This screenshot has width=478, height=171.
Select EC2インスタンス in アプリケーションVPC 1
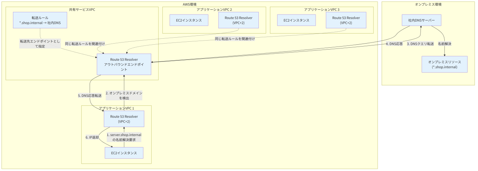pyautogui.click(x=124, y=153)
